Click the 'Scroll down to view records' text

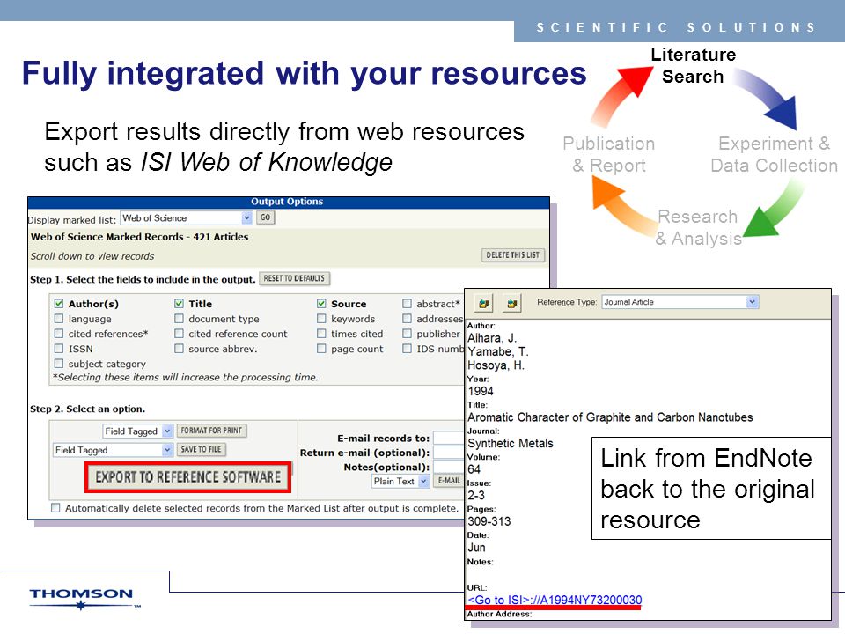(x=92, y=256)
